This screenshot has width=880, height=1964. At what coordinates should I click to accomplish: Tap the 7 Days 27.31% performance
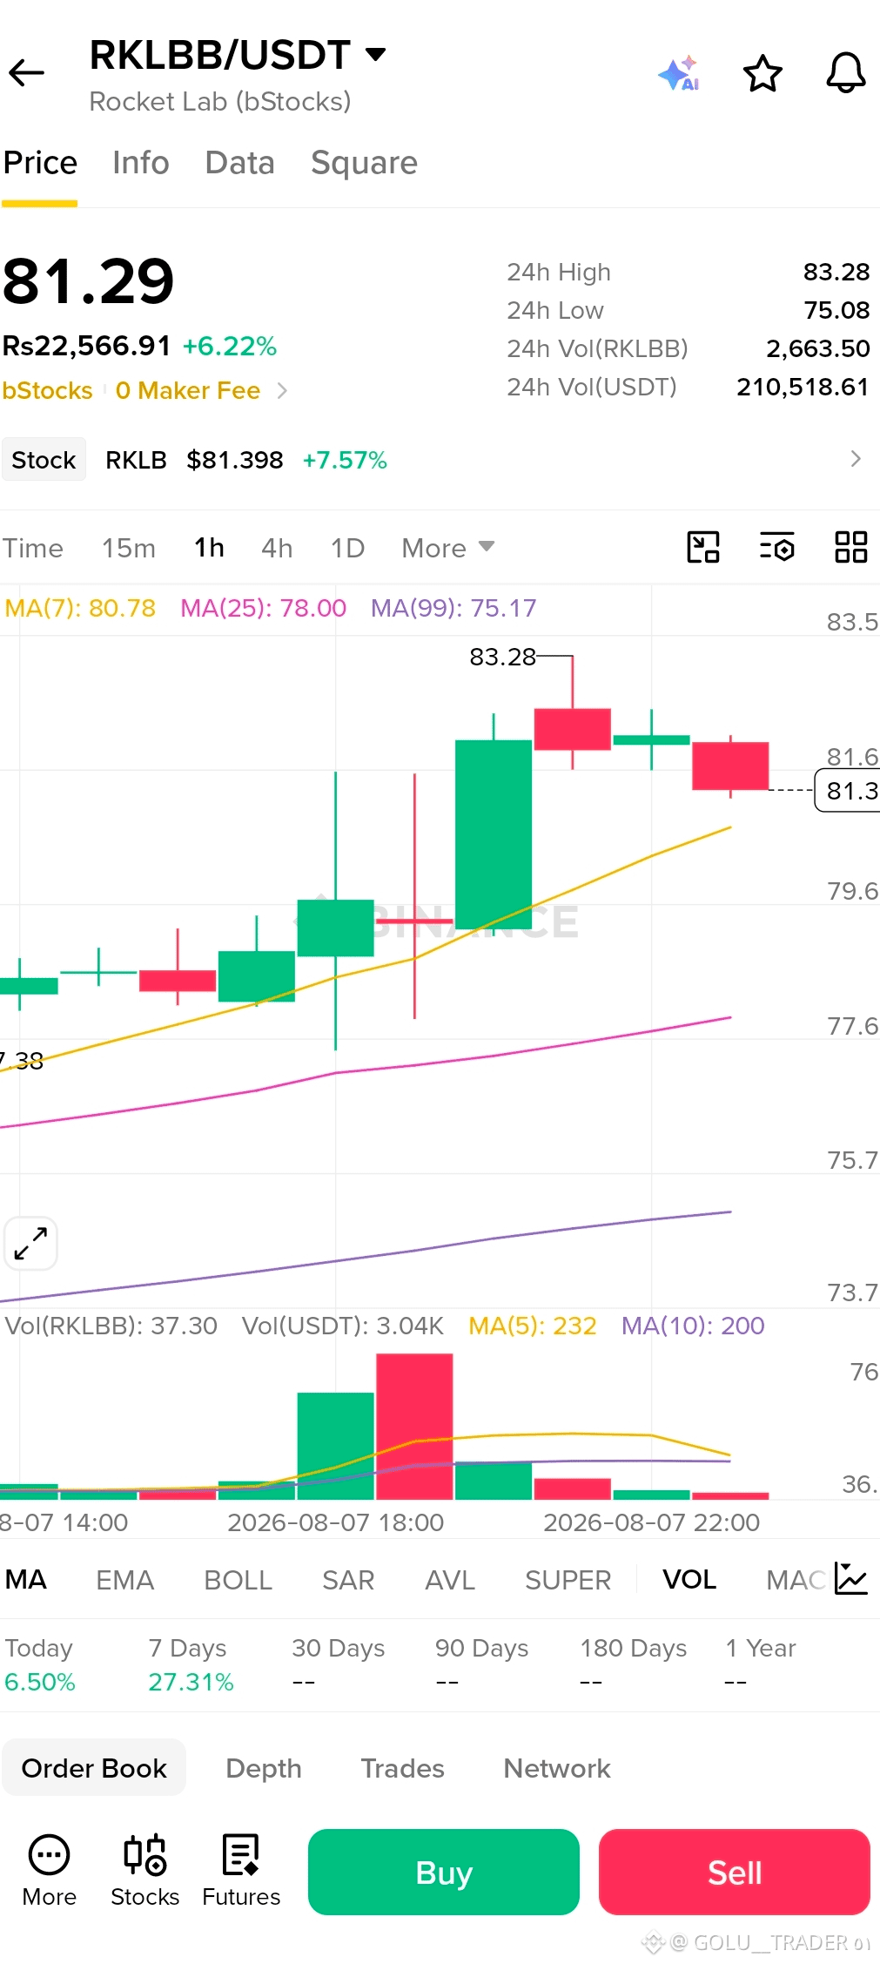click(x=191, y=1664)
